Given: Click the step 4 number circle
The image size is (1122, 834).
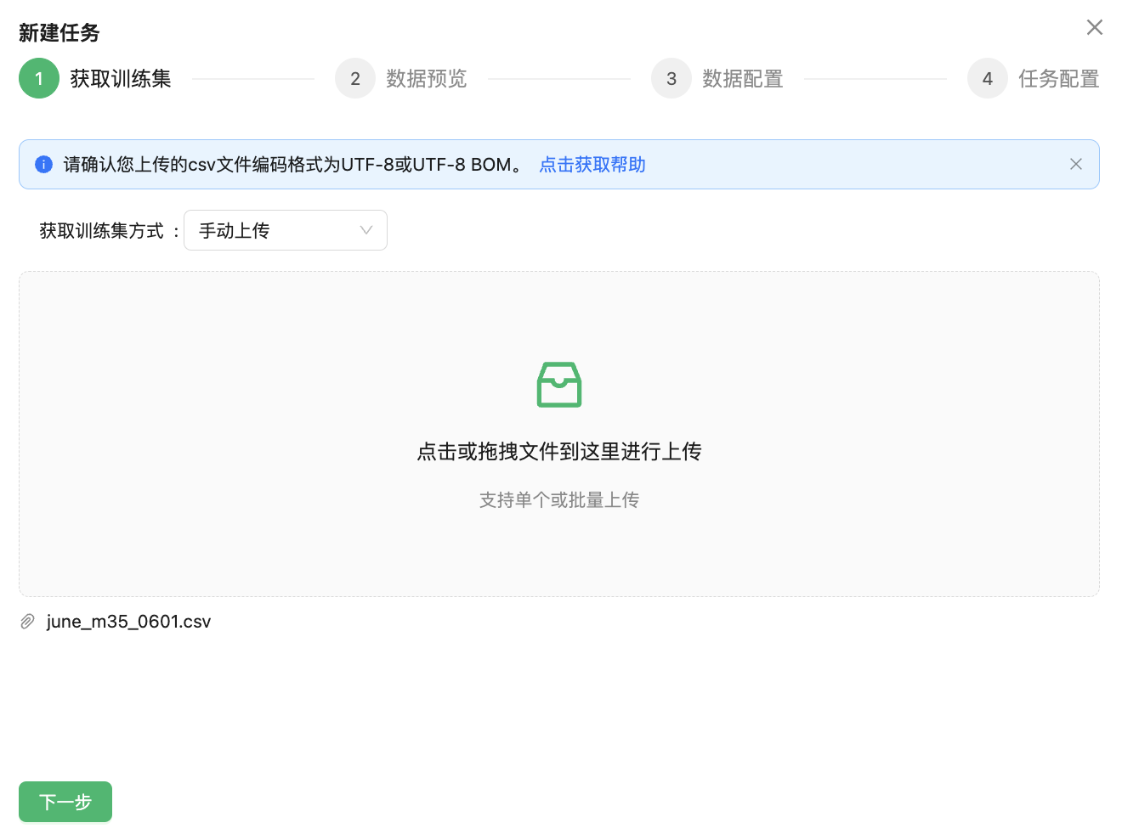Looking at the screenshot, I should coord(988,79).
